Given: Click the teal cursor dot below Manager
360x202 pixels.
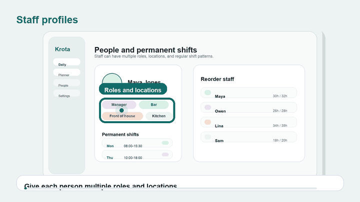Looking at the screenshot, I should pos(121,110).
